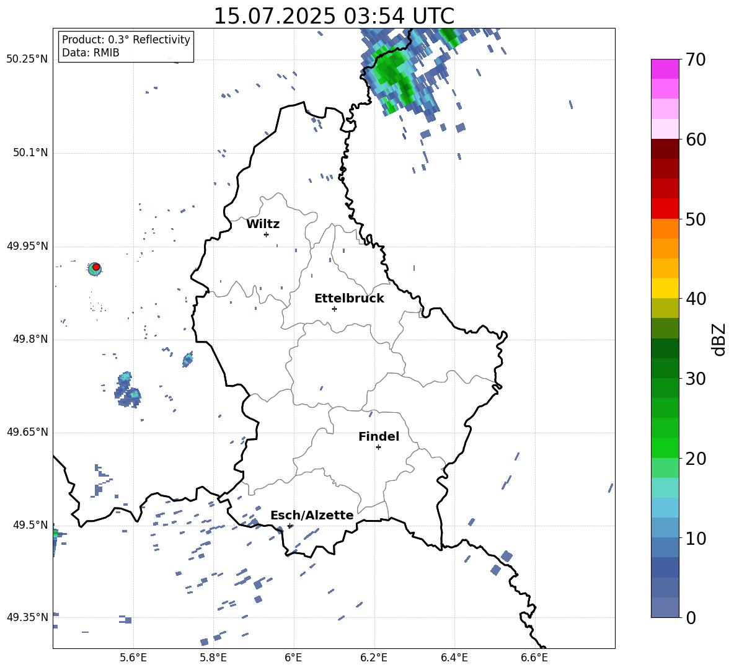This screenshot has width=734, height=670.
Task: Click the 50.1°N latitude label
Action: [x=30, y=153]
